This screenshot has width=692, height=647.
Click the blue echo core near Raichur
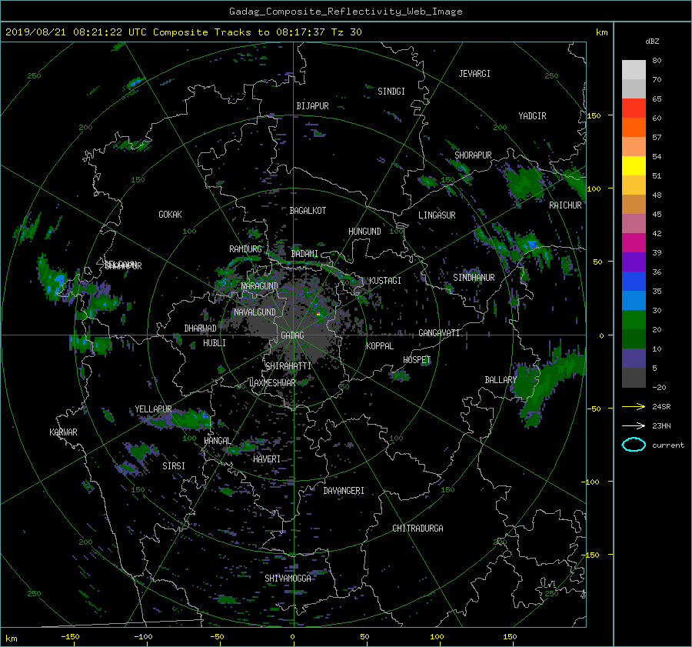(532, 243)
